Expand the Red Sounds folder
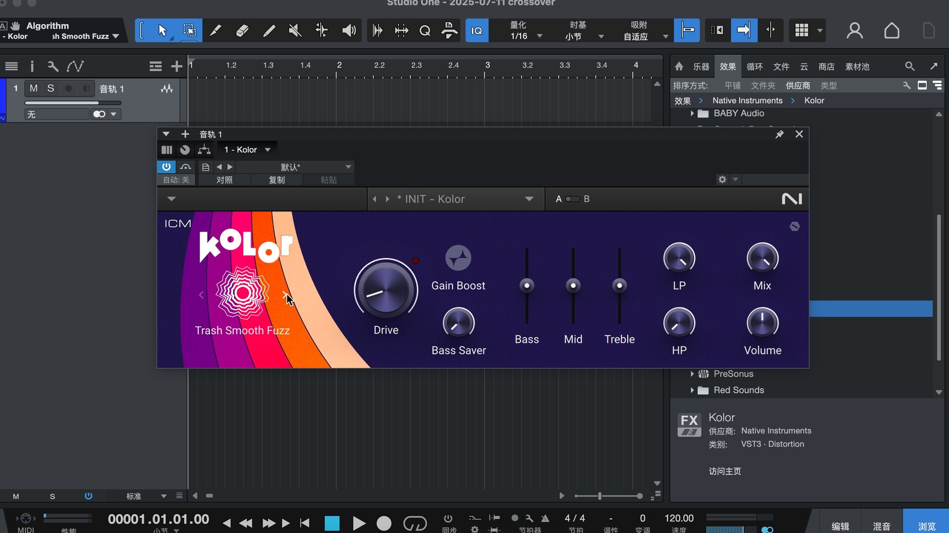 (692, 390)
